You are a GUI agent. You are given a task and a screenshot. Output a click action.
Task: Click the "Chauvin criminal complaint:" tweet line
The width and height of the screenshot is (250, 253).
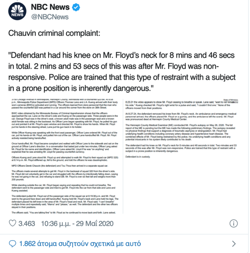click(54, 33)
